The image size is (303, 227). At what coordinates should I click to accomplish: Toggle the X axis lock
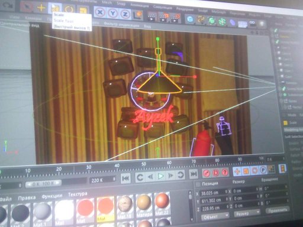point(100,12)
